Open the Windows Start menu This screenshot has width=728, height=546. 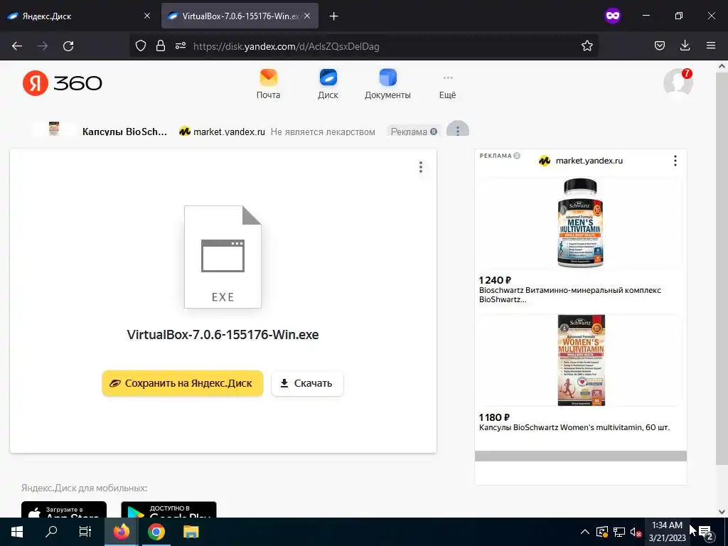click(x=17, y=532)
